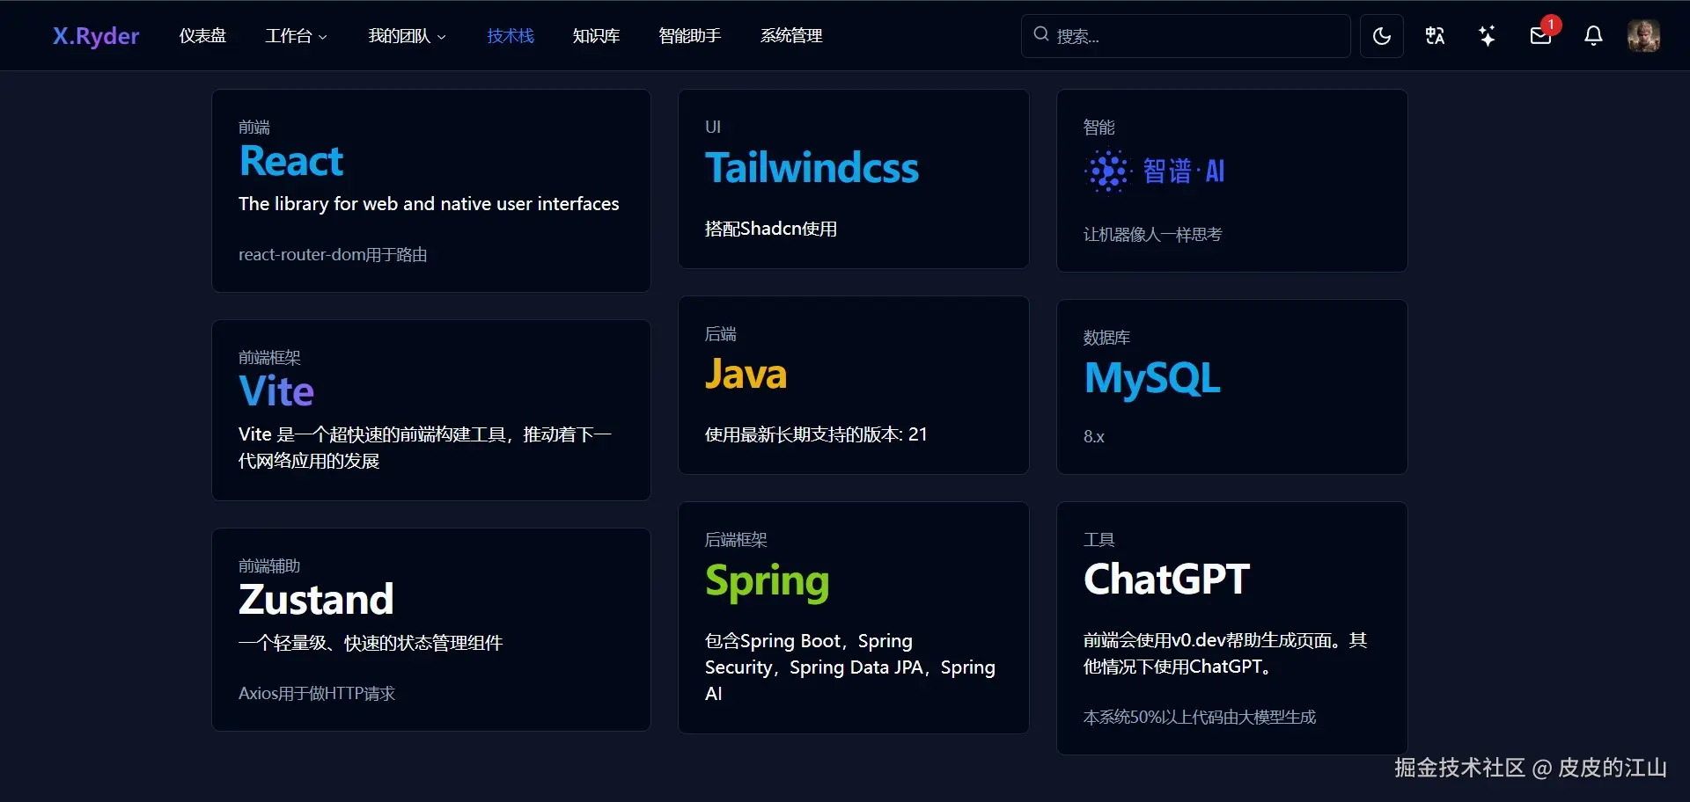
Task: Click the React card title
Action: (x=291, y=162)
